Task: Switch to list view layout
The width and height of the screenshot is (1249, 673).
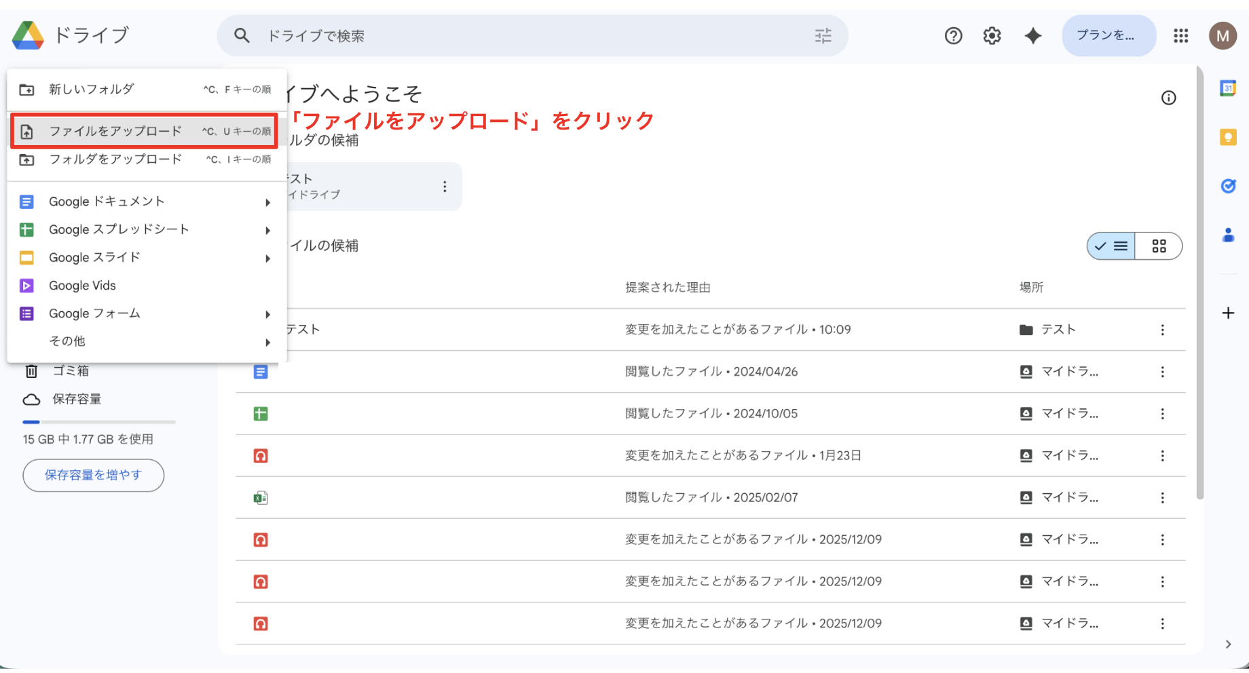Action: [1111, 246]
